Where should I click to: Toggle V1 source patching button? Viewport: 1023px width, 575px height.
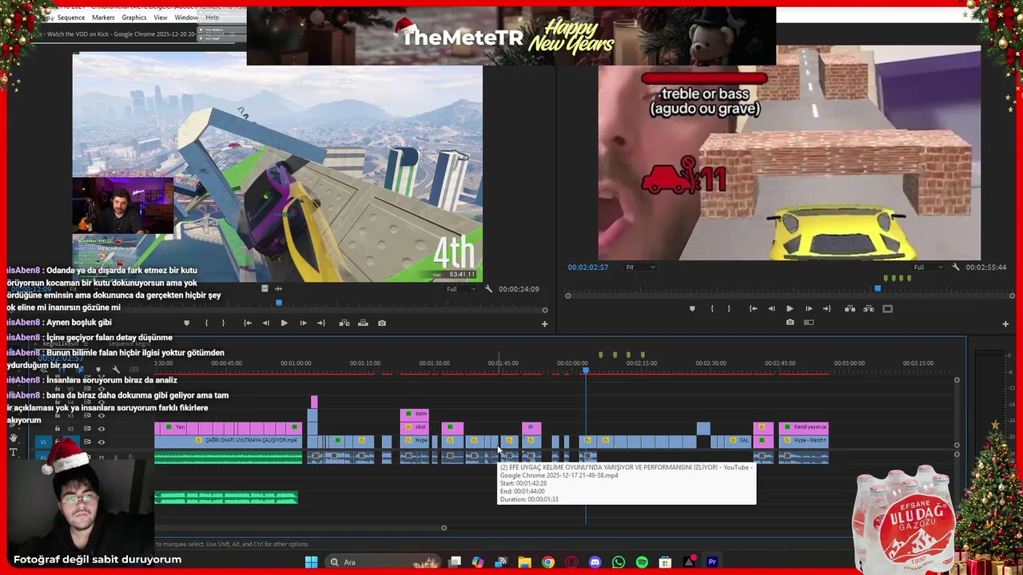pyautogui.click(x=44, y=442)
